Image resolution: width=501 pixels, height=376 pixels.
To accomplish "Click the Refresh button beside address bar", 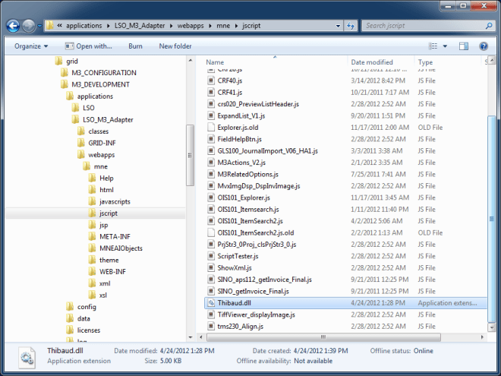I will [349, 26].
